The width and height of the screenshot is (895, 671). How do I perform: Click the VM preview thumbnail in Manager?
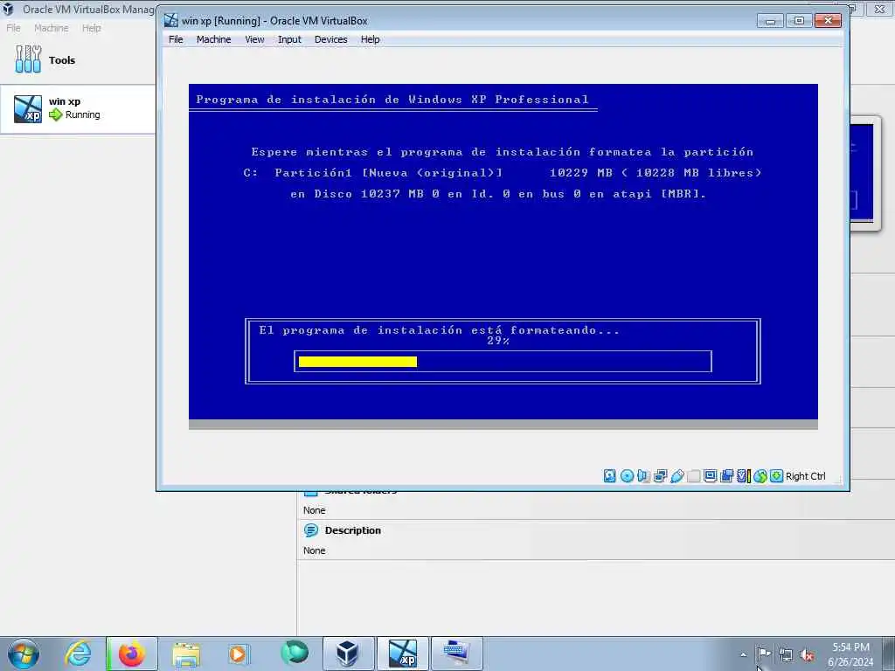(x=864, y=173)
